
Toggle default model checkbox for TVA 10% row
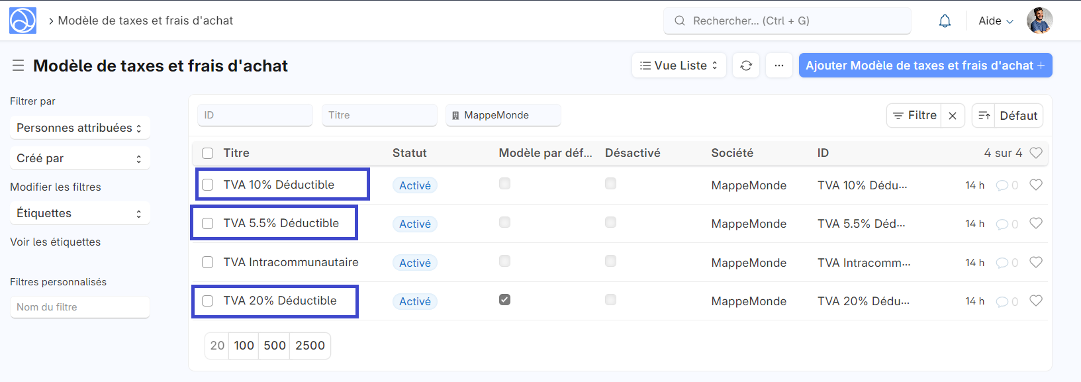pos(504,183)
